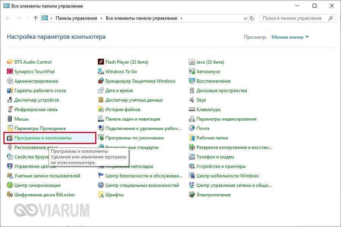Click the Back navigation arrow

[8, 18]
